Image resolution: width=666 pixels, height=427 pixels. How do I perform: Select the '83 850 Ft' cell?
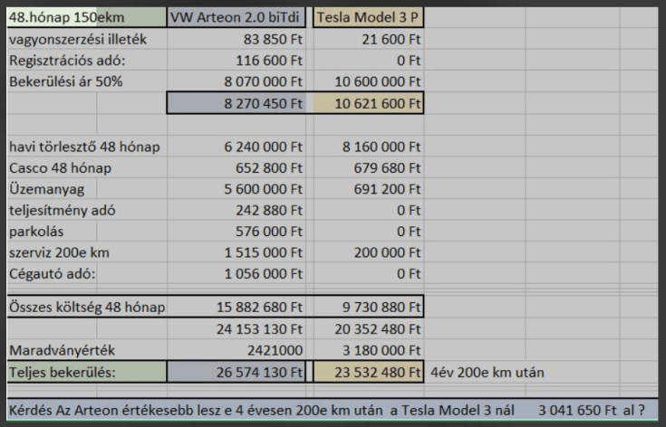click(x=236, y=40)
